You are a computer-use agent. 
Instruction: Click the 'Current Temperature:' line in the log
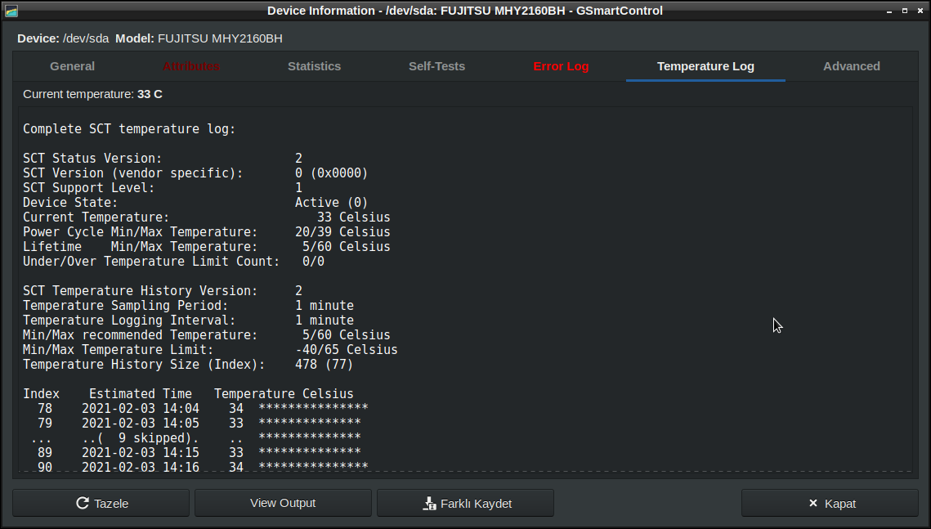[207, 217]
